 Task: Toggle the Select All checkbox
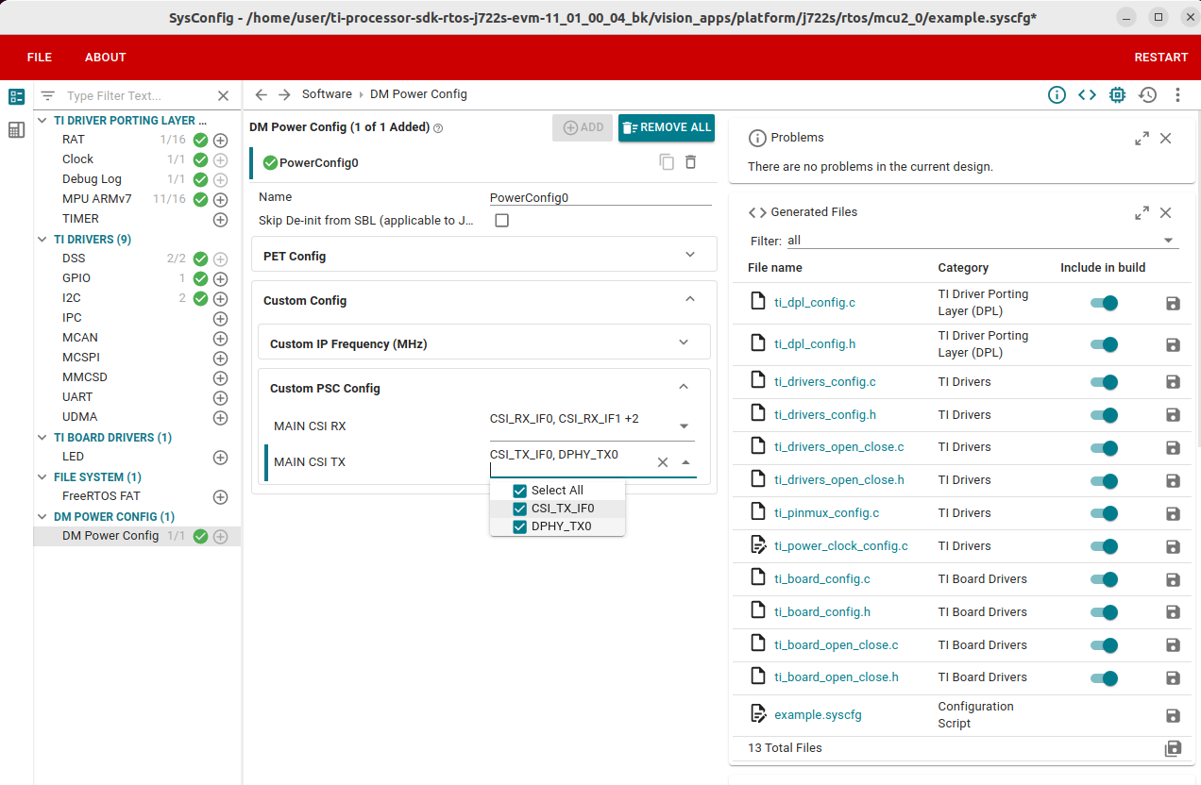coord(519,491)
